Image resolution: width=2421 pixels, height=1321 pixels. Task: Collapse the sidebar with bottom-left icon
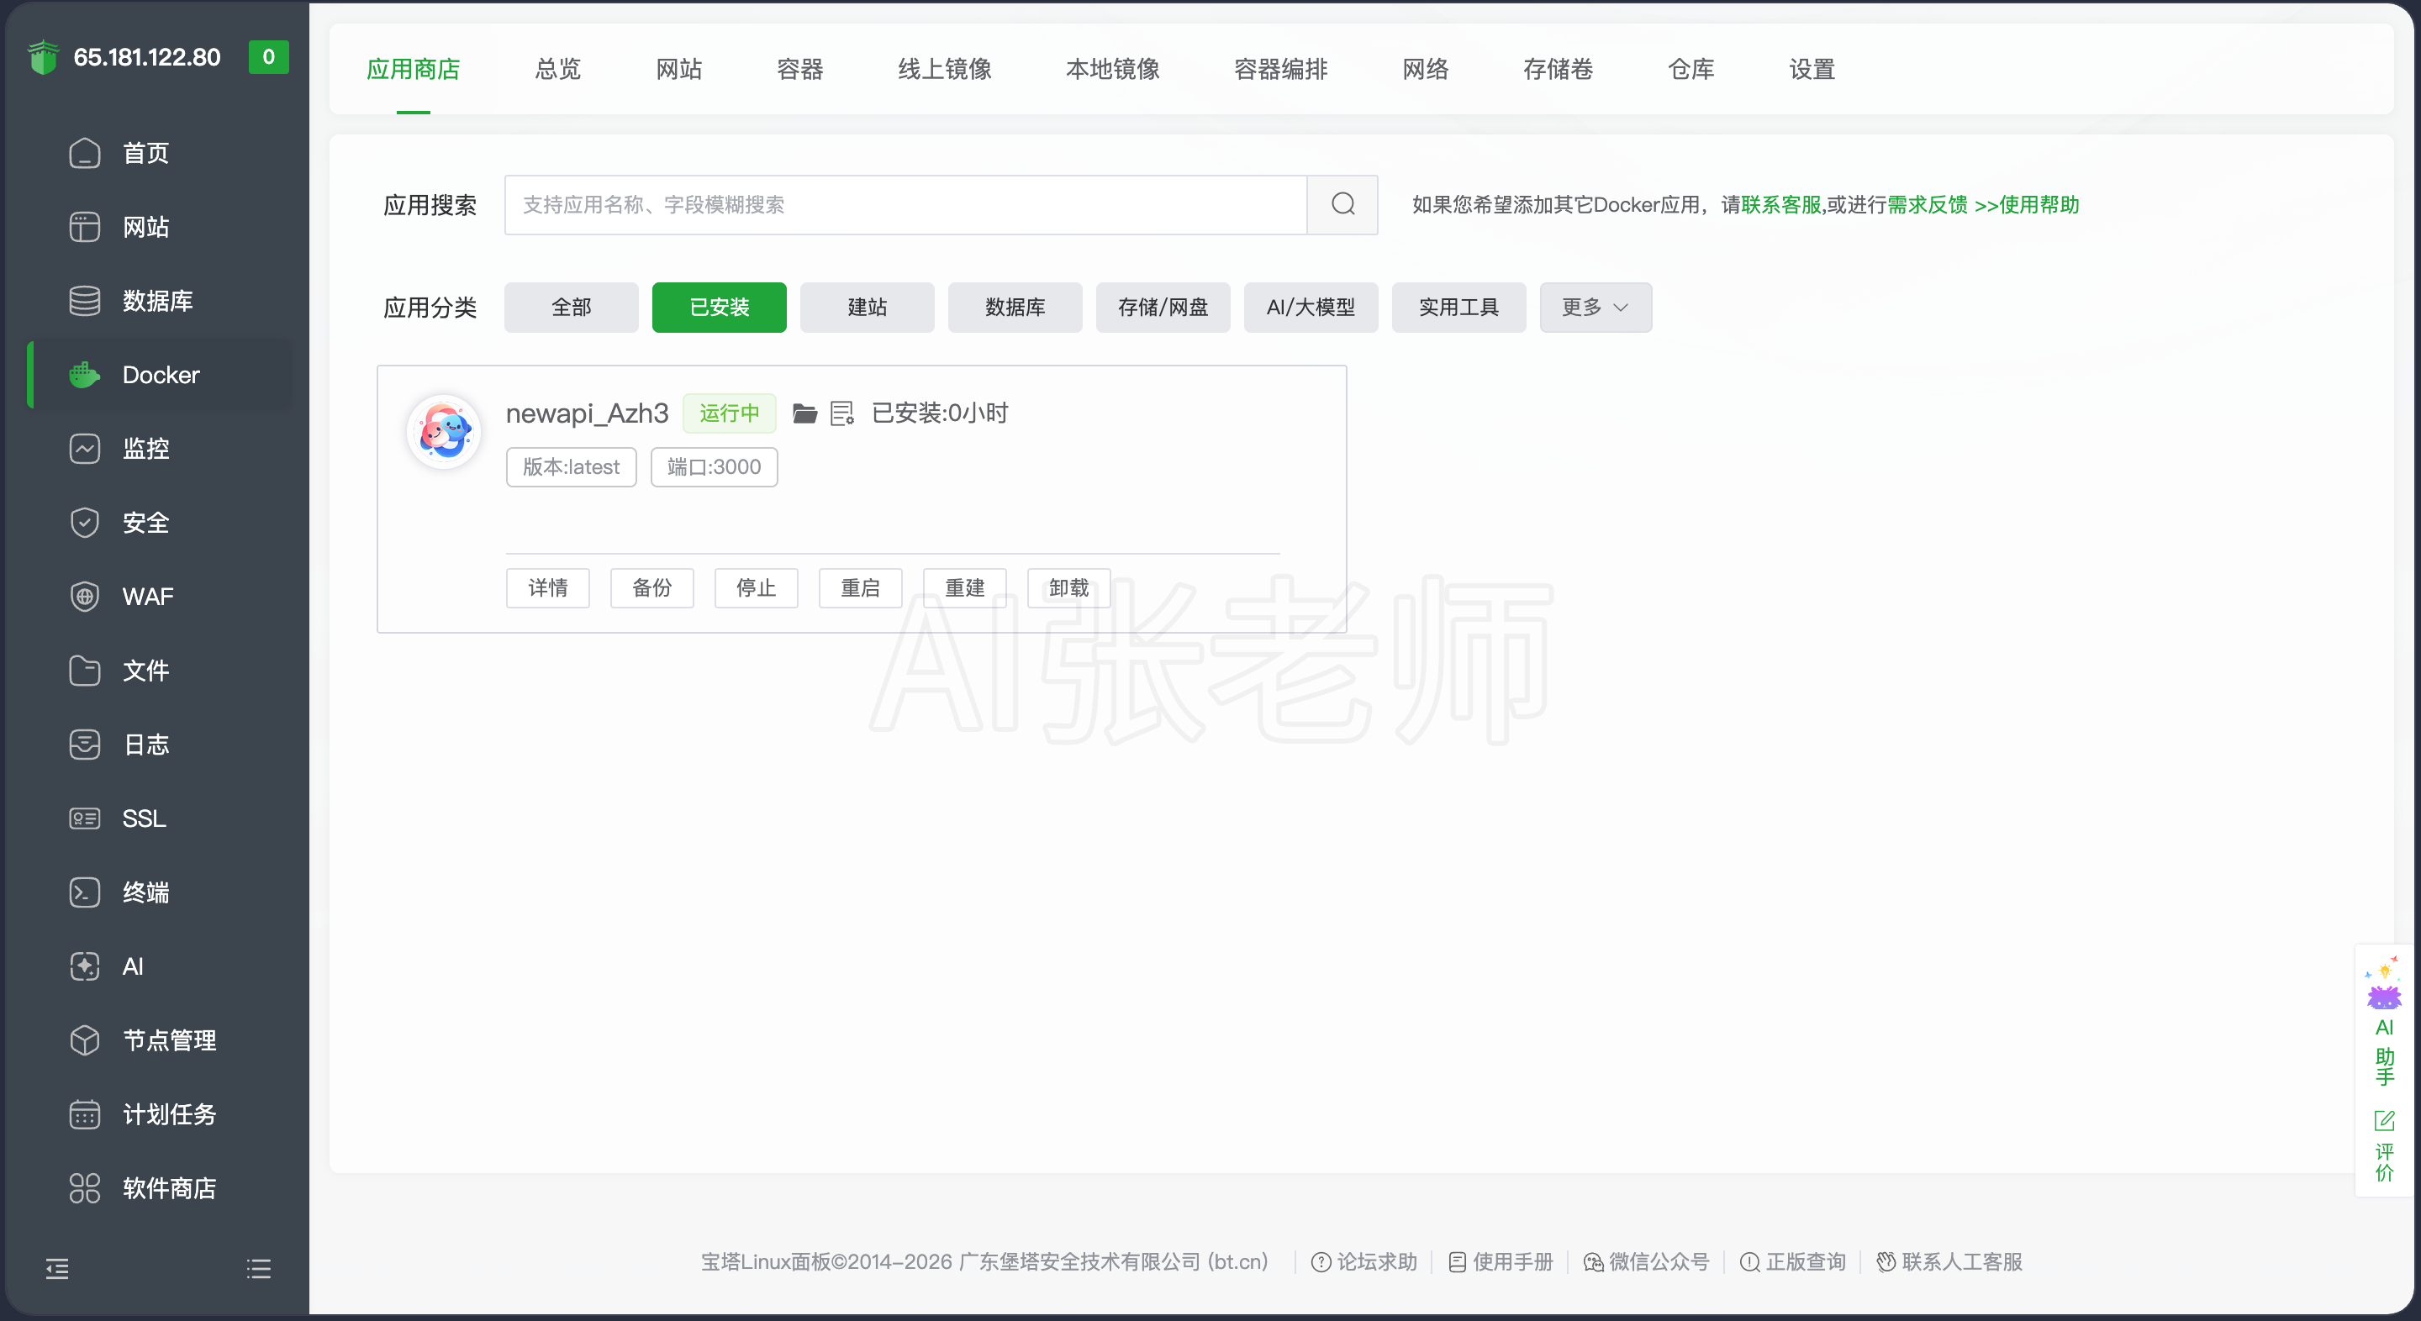tap(57, 1268)
